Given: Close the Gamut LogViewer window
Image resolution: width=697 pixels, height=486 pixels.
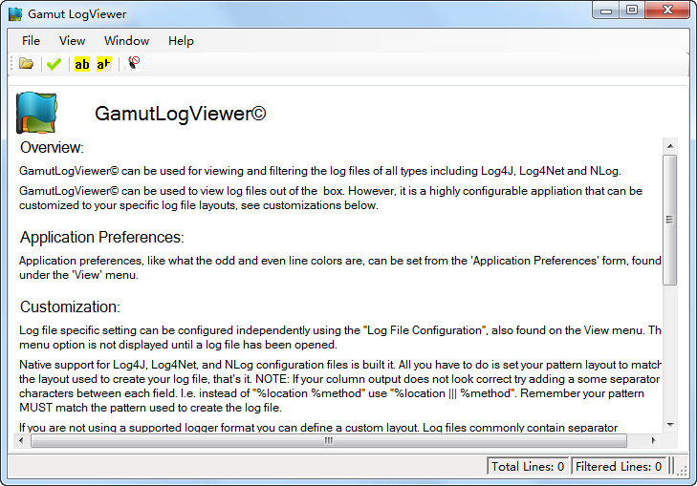Looking at the screenshot, I should [x=666, y=10].
